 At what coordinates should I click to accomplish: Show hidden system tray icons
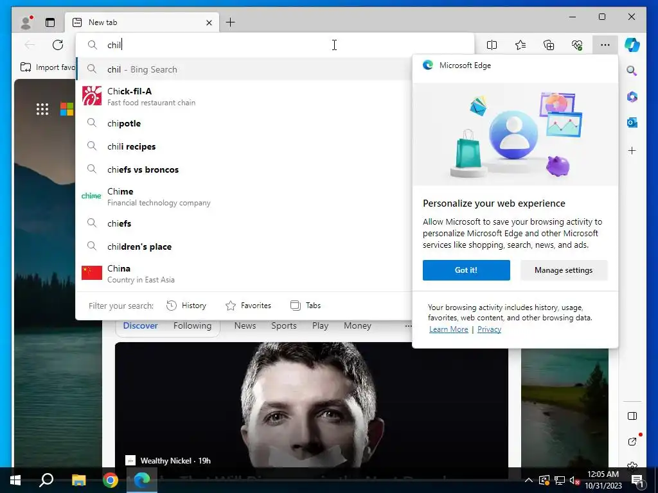coord(529,480)
